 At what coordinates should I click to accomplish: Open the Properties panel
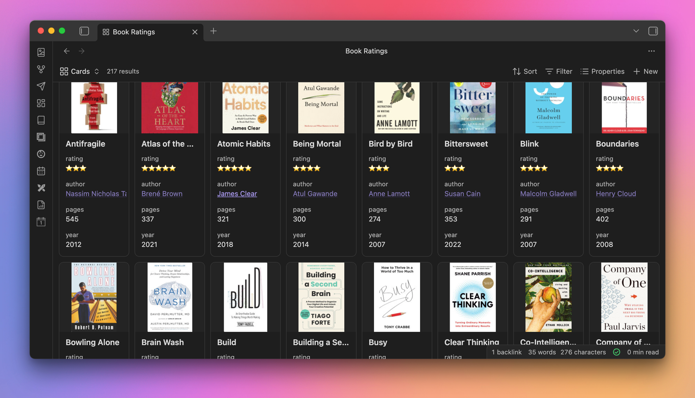click(x=603, y=71)
